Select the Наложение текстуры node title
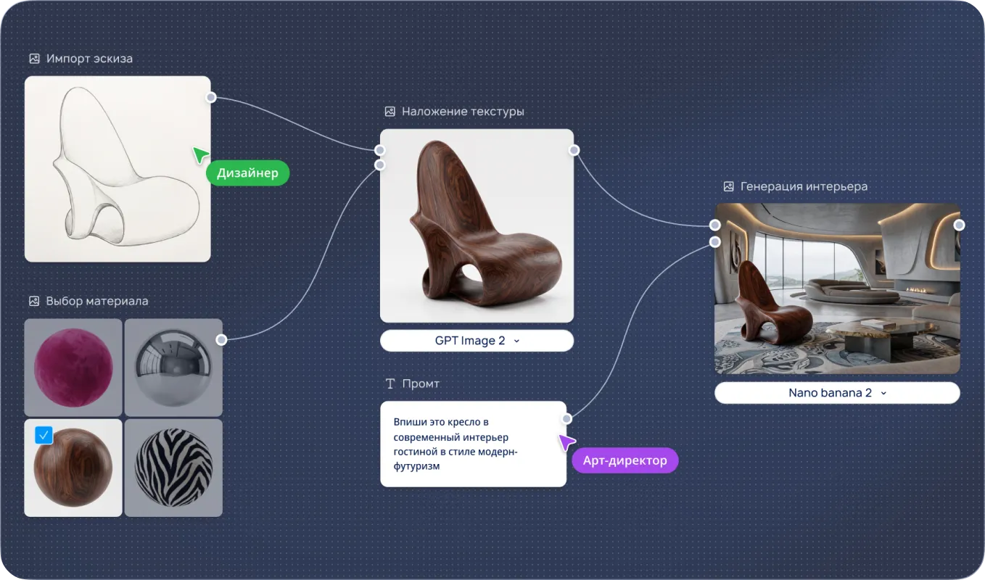Image resolution: width=985 pixels, height=580 pixels. tap(463, 112)
